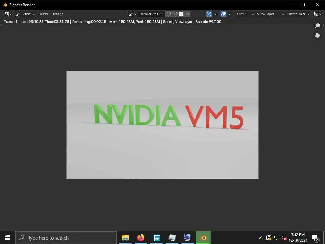Image resolution: width=325 pixels, height=244 pixels.
Task: Open the editor type selector icon
Action: click(8, 14)
